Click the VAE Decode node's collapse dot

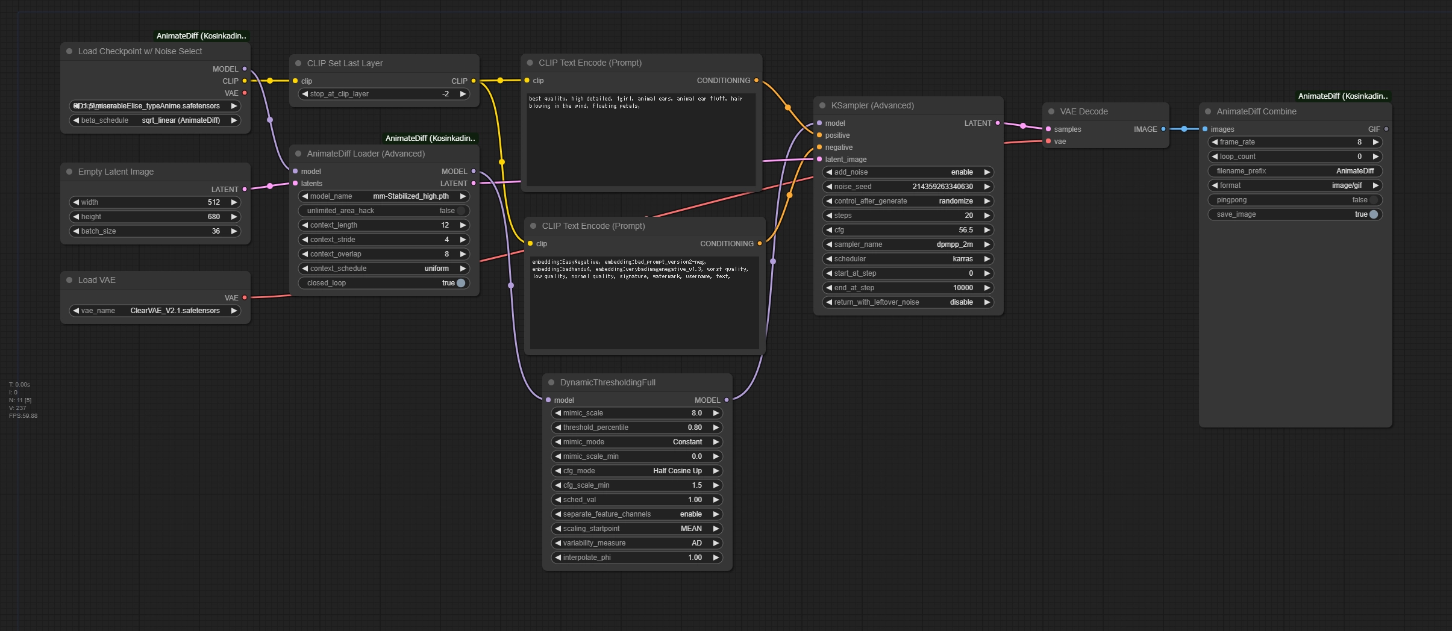click(x=1051, y=111)
